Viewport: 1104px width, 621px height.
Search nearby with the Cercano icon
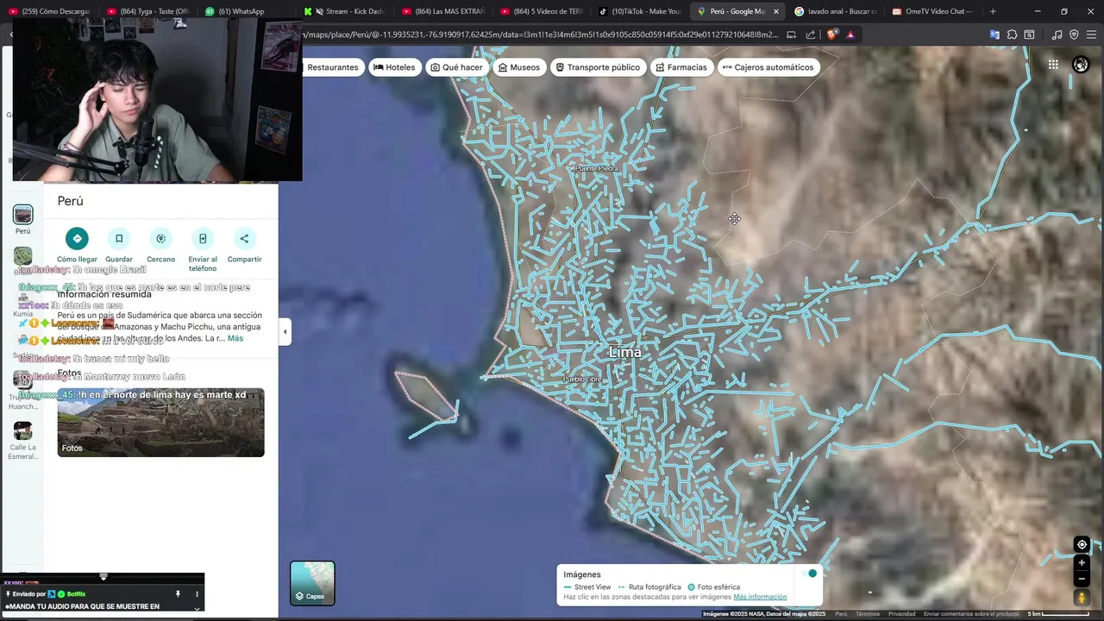(160, 239)
